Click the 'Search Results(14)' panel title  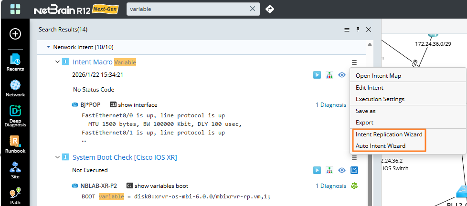(63, 30)
